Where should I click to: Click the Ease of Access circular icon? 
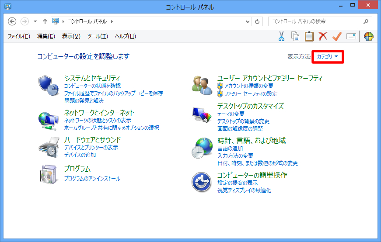click(x=201, y=182)
